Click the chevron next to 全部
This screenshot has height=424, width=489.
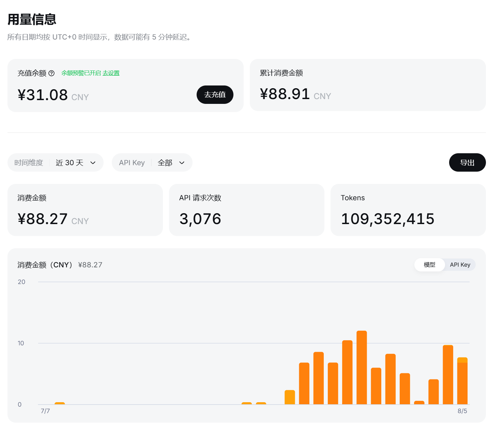coord(182,163)
